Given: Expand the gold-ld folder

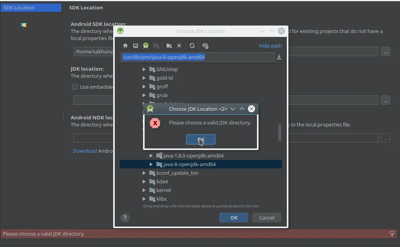Looking at the screenshot, I should tap(144, 78).
